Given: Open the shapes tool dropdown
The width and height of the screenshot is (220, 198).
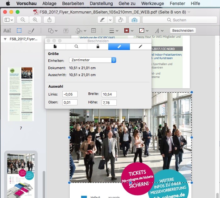Looking at the screenshot, I should pyautogui.click(x=53, y=31).
